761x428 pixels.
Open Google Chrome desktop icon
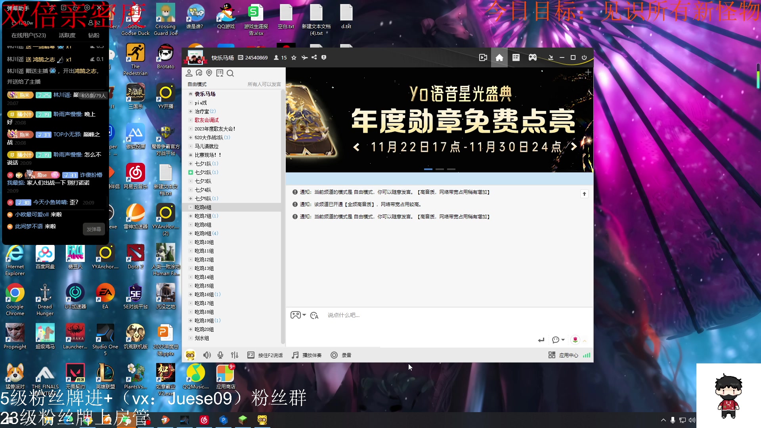click(15, 300)
